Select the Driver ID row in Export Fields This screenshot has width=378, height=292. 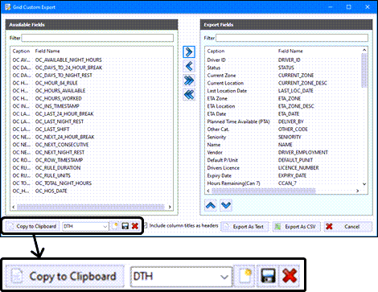pos(284,60)
